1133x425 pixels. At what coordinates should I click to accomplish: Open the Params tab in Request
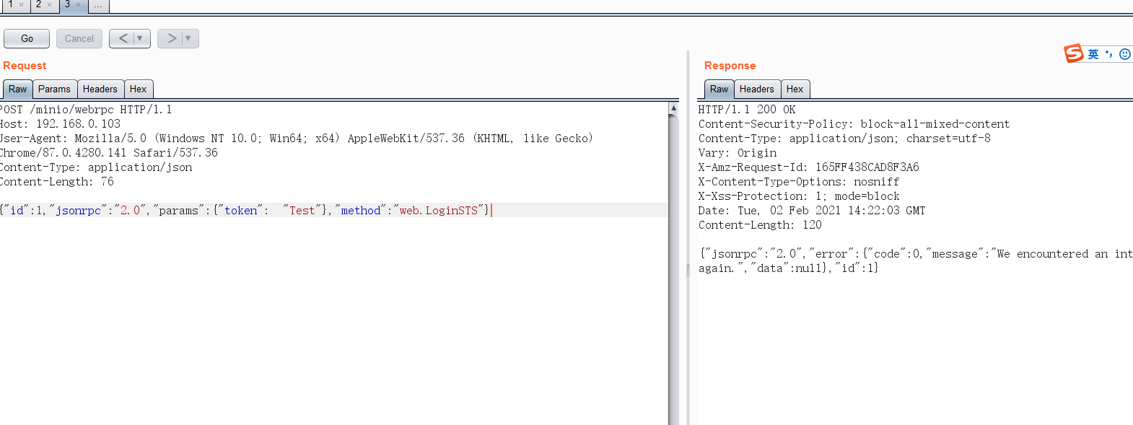pos(54,89)
